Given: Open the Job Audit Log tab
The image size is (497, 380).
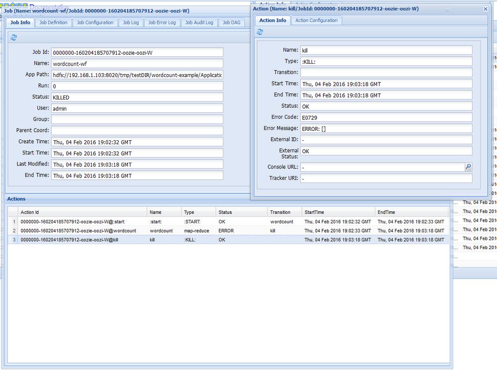Looking at the screenshot, I should [x=199, y=22].
